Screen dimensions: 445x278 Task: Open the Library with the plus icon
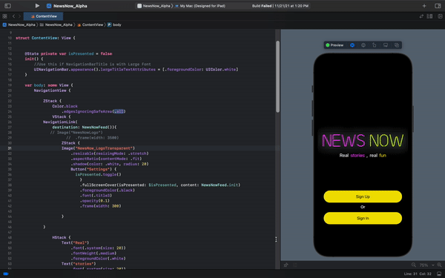[424, 6]
